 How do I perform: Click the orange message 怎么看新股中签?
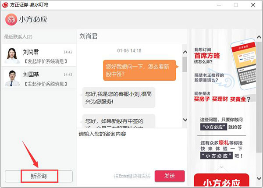pyautogui.click(x=139, y=70)
